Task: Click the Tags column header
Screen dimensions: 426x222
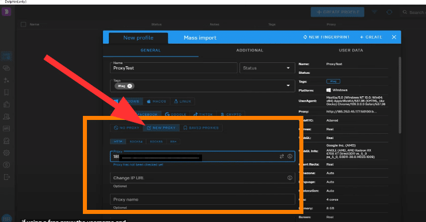Action: (272, 24)
